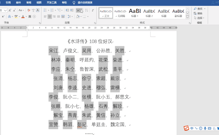Click the multilevel list icon
The height and width of the screenshot is (135, 219).
(x=59, y=10)
